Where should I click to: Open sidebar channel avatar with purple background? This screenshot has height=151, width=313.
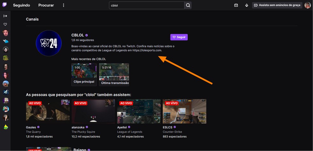point(6,100)
